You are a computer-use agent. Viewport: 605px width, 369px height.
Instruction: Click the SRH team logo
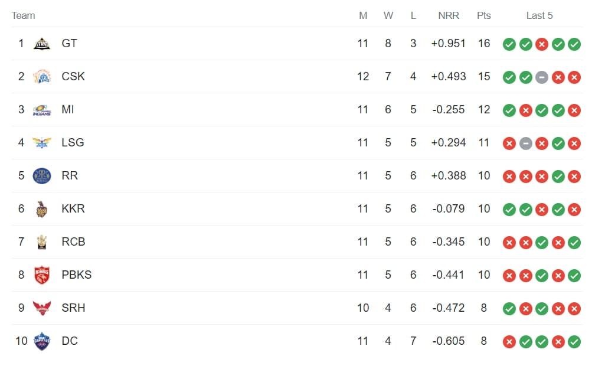[42, 308]
